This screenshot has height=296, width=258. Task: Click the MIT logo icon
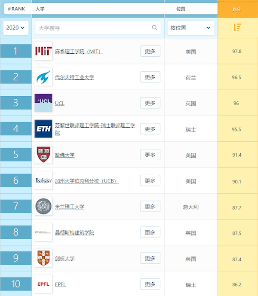pos(43,51)
